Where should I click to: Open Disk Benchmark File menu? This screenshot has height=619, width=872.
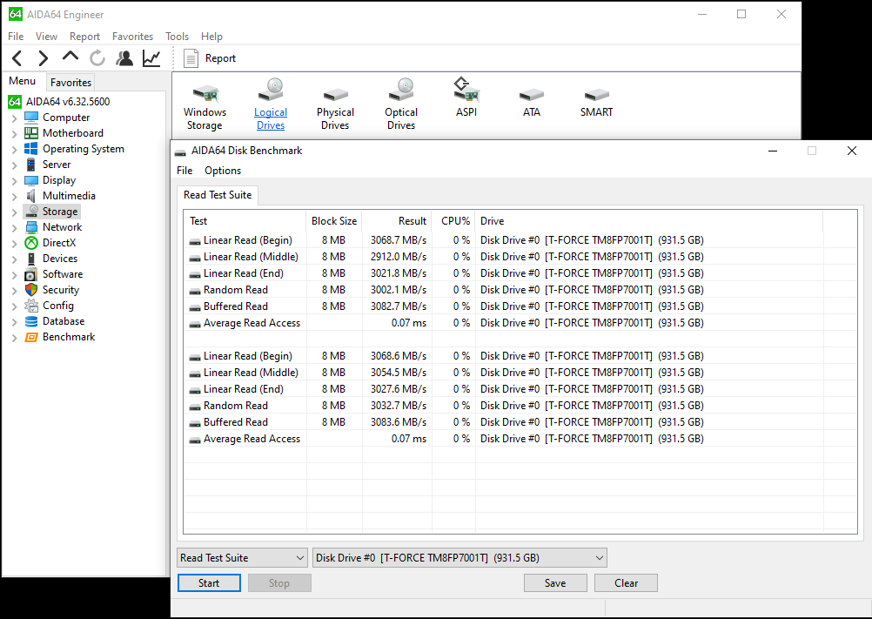click(184, 171)
